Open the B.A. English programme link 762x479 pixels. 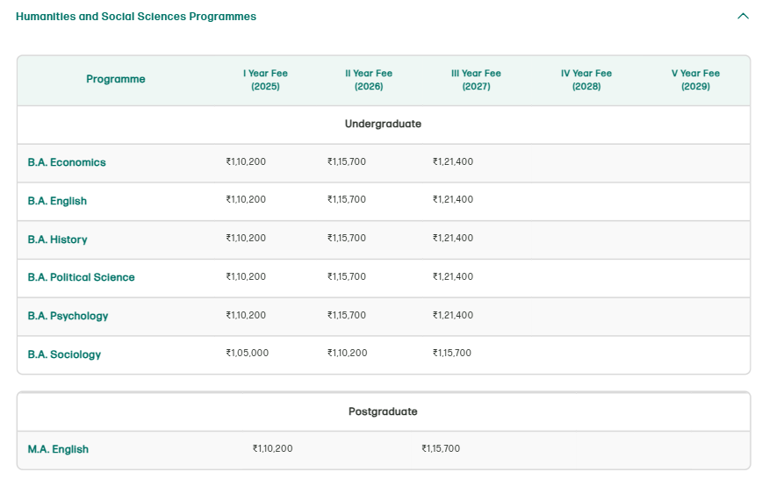(x=57, y=201)
